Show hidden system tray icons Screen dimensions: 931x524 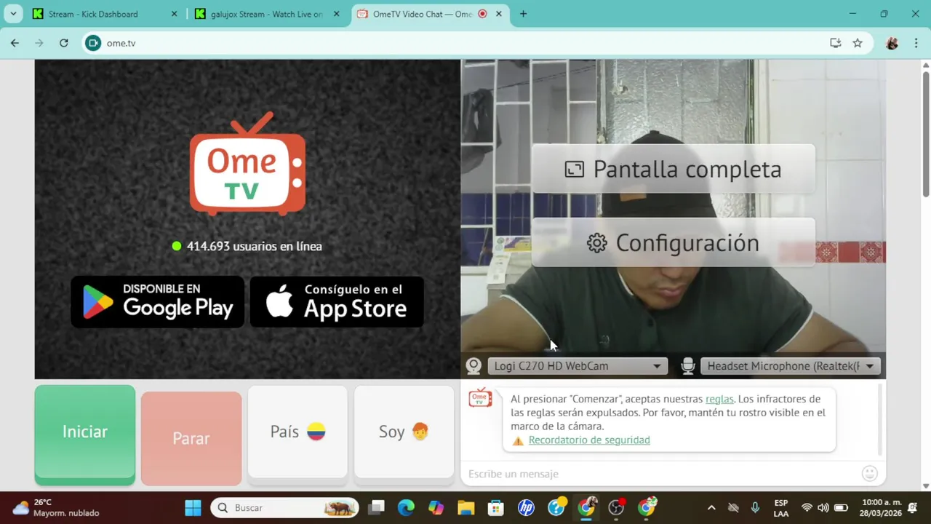(711, 508)
